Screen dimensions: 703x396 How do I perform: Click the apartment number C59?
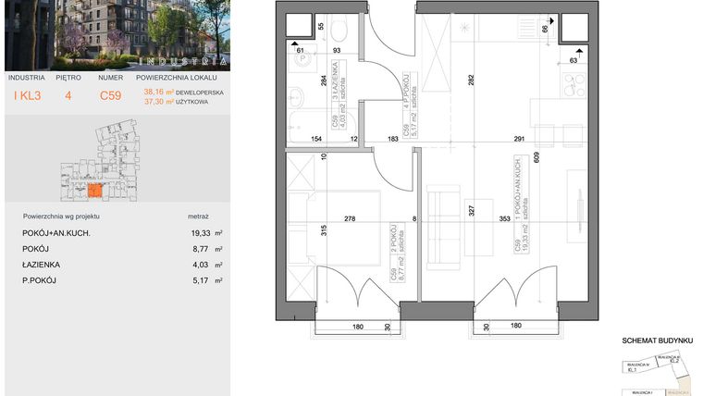pyautogui.click(x=110, y=94)
